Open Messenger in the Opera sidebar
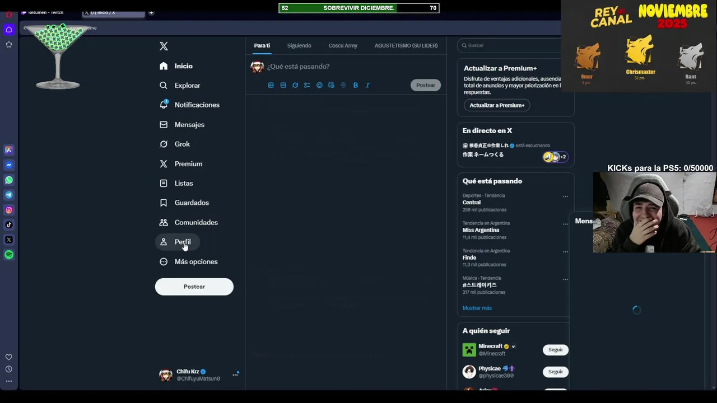 (x=9, y=165)
